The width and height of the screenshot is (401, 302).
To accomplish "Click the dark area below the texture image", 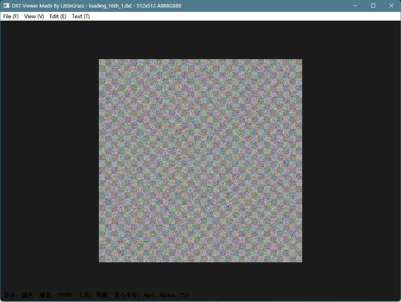I will click(x=200, y=276).
